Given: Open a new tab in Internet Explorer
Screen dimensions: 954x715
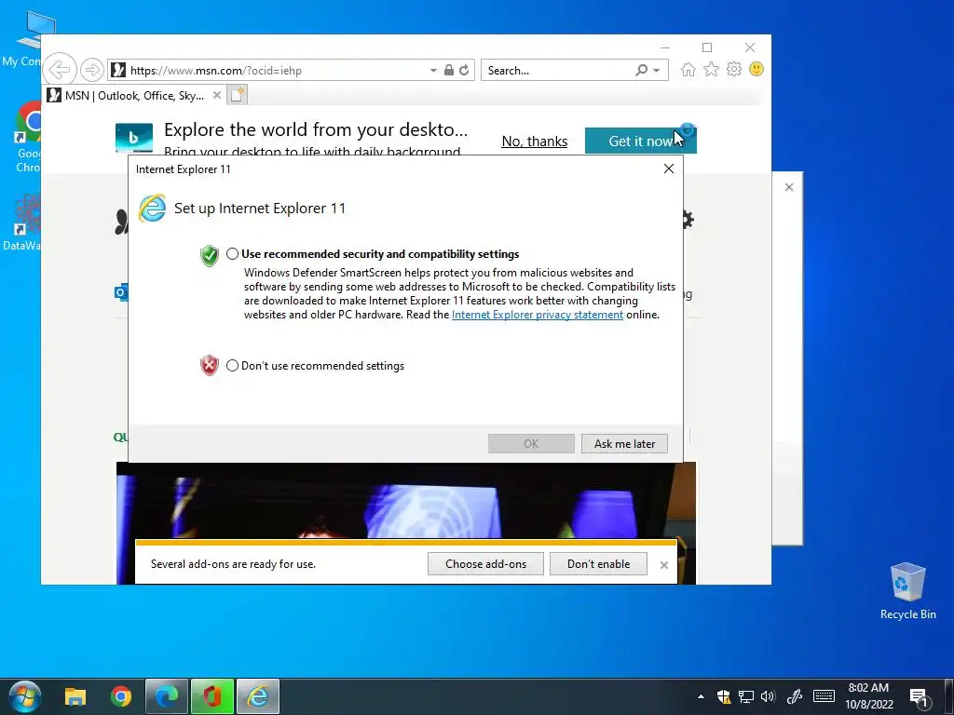Looking at the screenshot, I should (x=238, y=95).
